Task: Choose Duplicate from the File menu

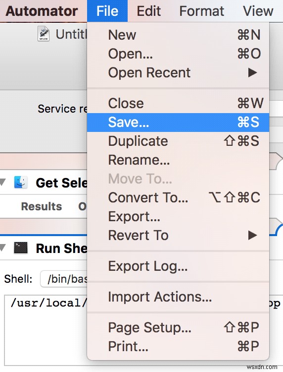Action: click(178, 141)
